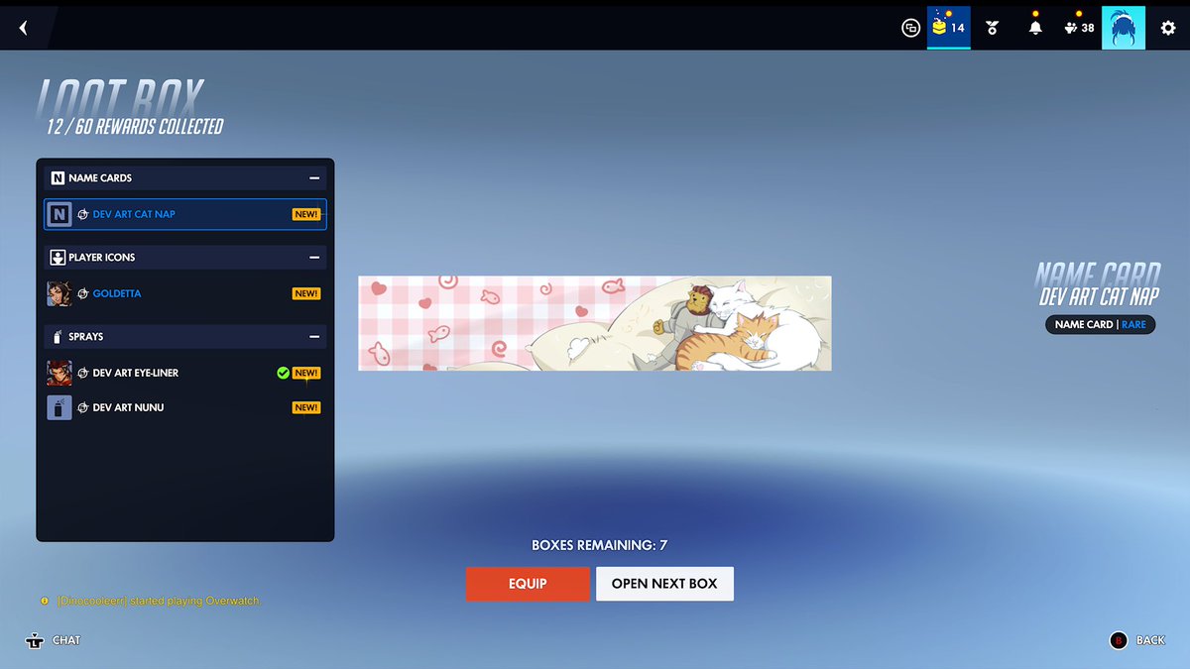The height and width of the screenshot is (669, 1190).
Task: Open the social friends list showing 38
Action: coord(1079,28)
